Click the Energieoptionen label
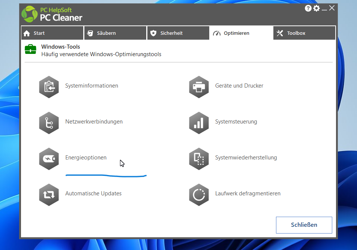This screenshot has width=357, height=250. [86, 158]
